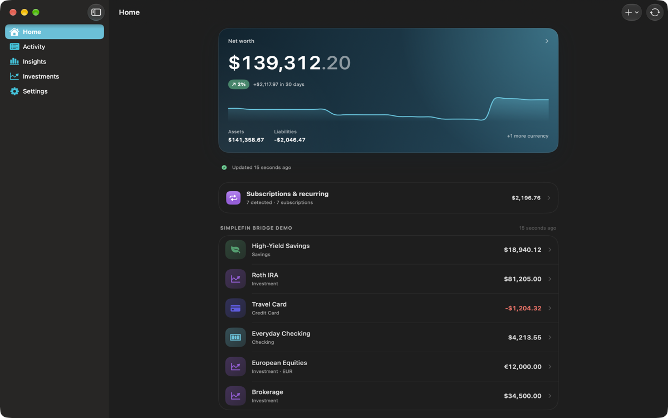Screen dimensions: 668x418
Task: Expand the Brokerage row chevron
Action: [x=549, y=396]
